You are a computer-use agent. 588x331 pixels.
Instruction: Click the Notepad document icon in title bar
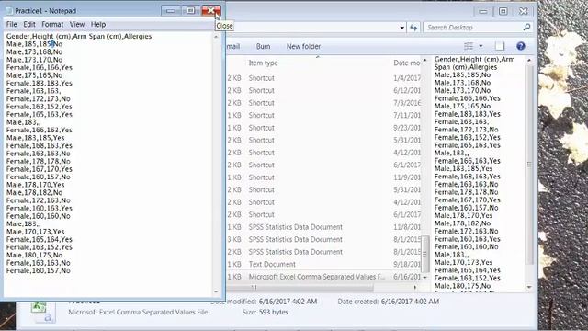tap(9, 11)
